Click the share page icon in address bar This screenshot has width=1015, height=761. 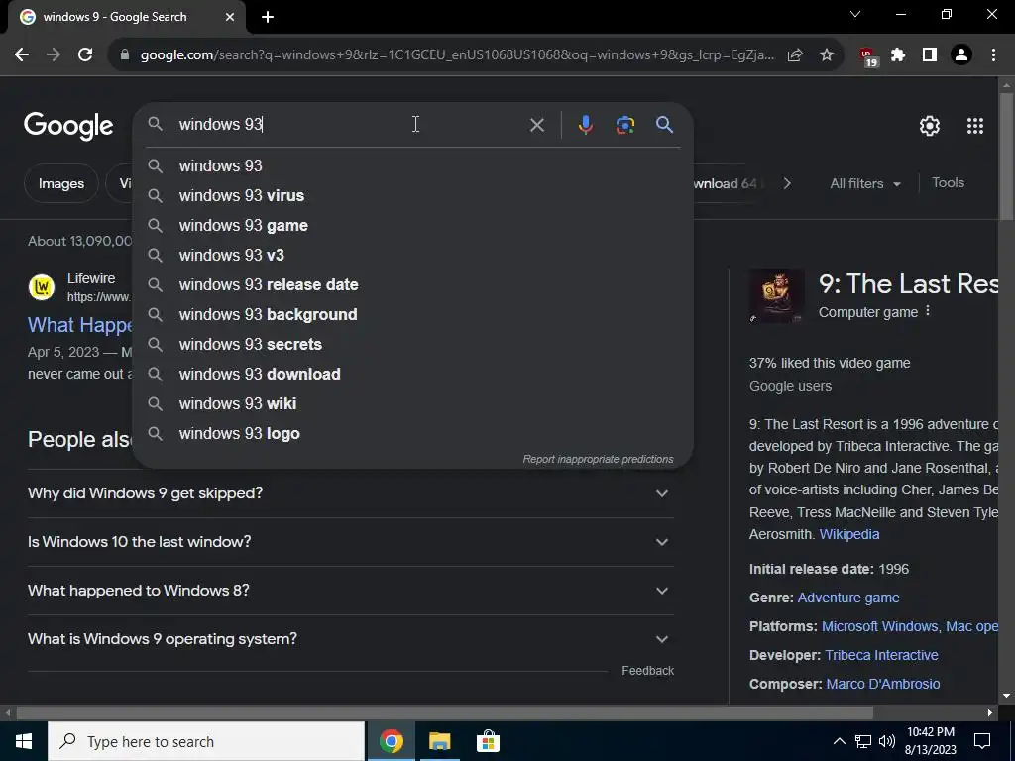[x=795, y=55]
